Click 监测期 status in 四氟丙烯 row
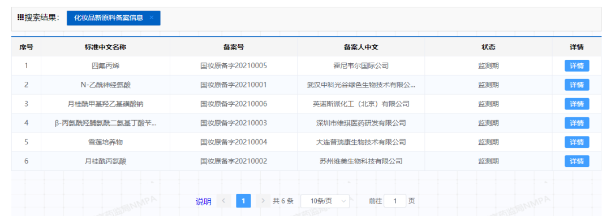The height and width of the screenshot is (216, 611). click(x=488, y=66)
